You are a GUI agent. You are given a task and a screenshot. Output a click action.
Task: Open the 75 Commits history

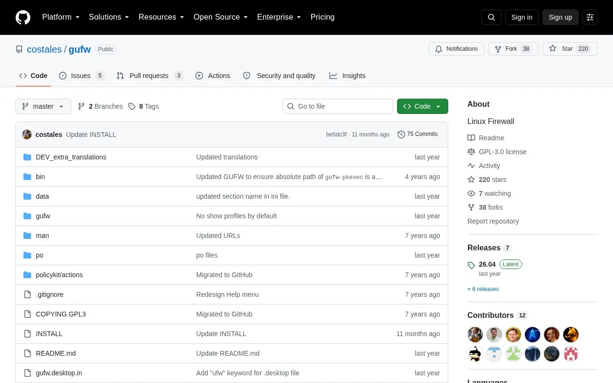click(x=418, y=134)
